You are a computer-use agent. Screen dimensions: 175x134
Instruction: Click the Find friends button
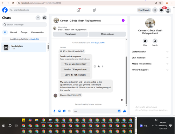[144, 10]
